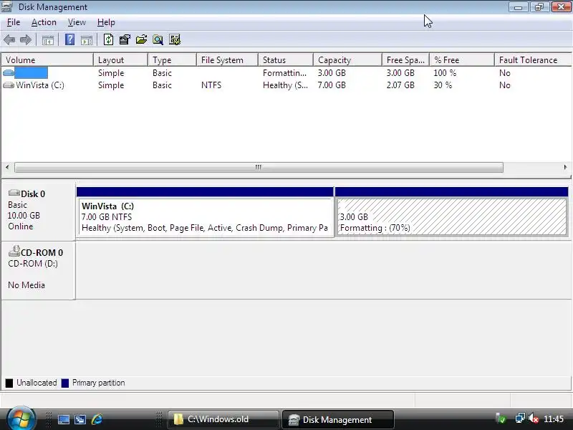The width and height of the screenshot is (573, 430).
Task: Click the muted volume tray icon
Action: coord(534,419)
